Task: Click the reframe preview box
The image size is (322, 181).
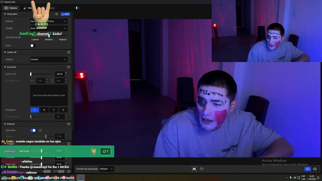Action: point(49,95)
